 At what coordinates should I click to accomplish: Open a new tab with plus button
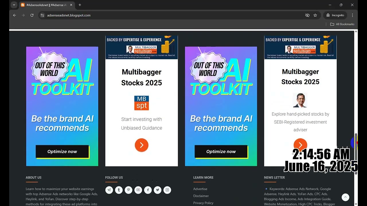point(80,5)
